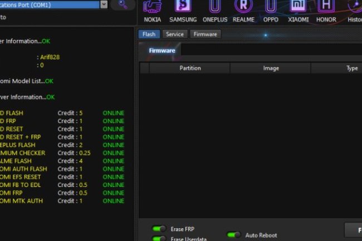Toggle the Erase FRP switch
The image size is (362, 241).
pos(159,229)
